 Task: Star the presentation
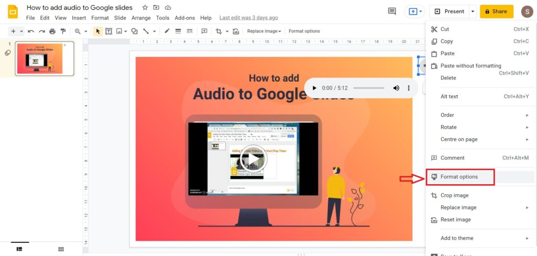[145, 7]
